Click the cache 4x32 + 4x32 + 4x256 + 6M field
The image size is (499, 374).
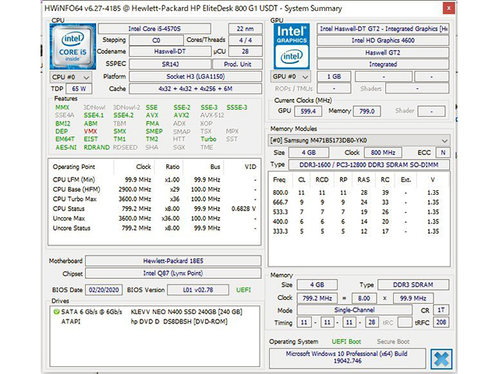[196, 89]
